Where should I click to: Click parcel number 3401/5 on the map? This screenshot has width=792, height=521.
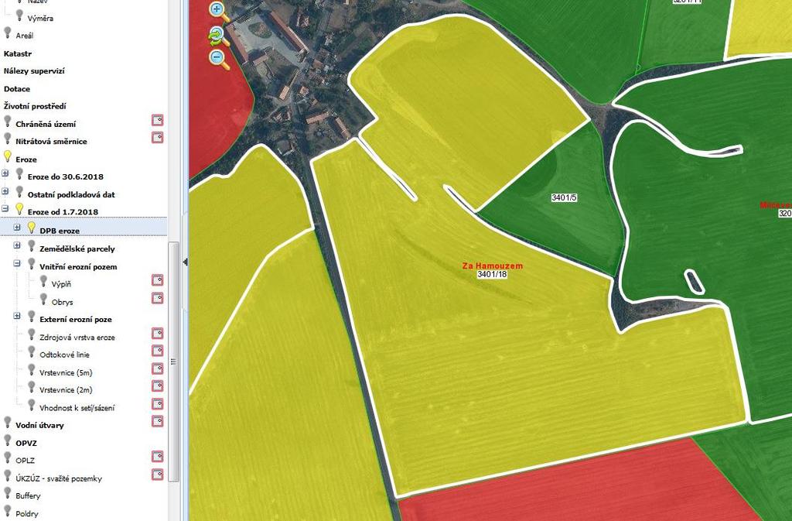(564, 197)
